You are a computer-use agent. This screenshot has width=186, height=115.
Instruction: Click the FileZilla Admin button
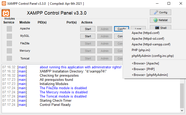pos(105,44)
